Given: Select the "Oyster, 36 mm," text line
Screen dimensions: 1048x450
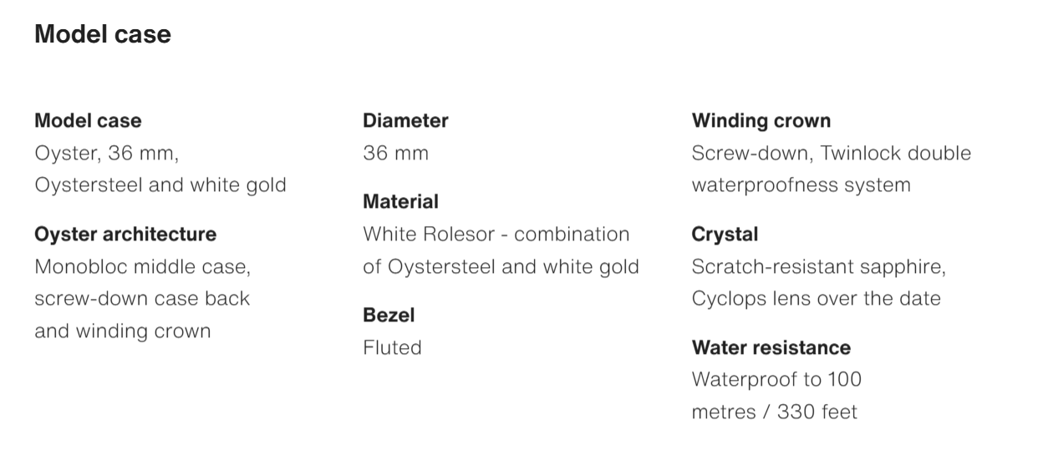Looking at the screenshot, I should pos(106,154).
